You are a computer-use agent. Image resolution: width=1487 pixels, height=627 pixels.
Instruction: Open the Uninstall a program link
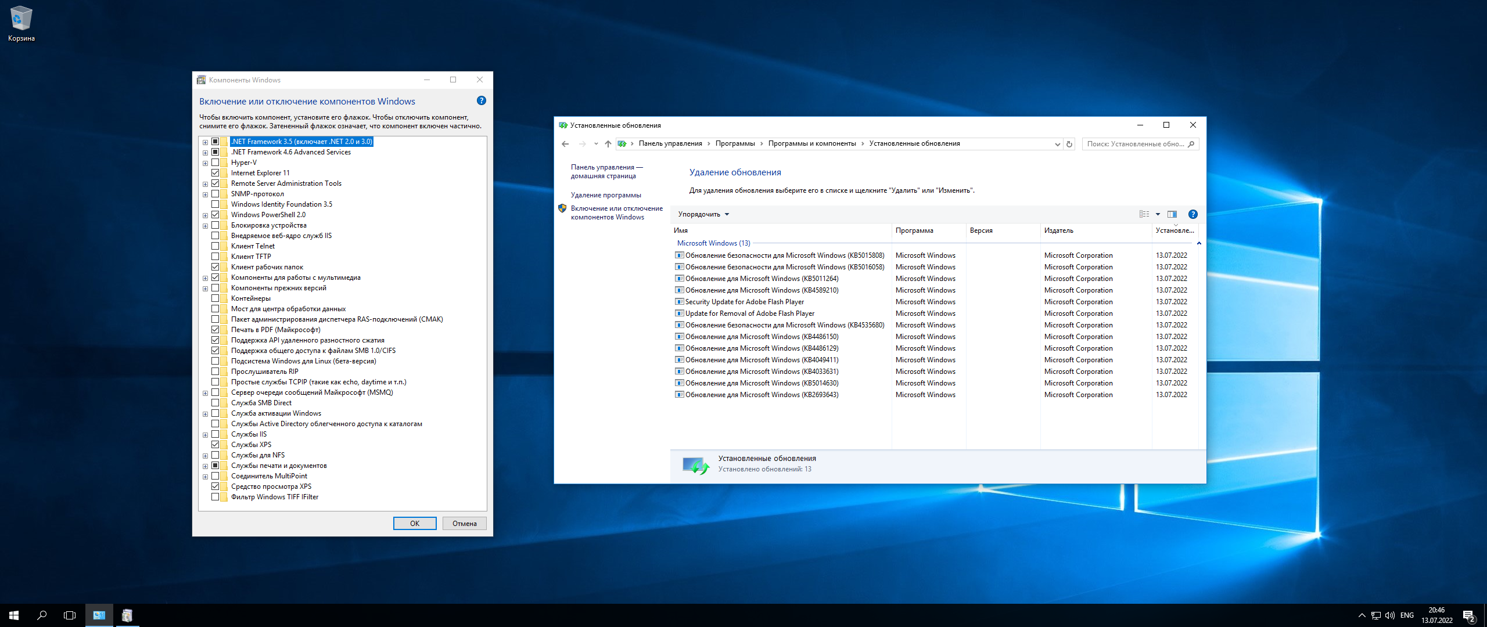(606, 195)
